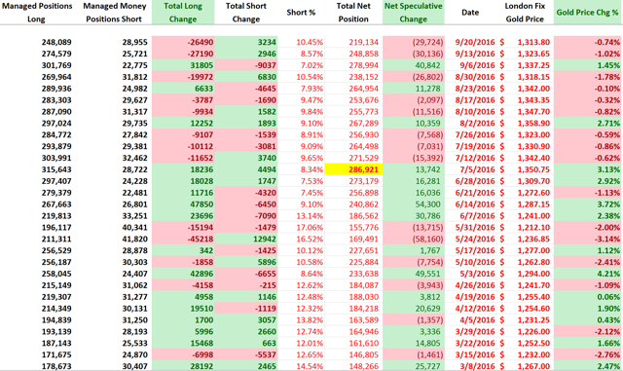Select the date cell 9/20/2016
Image resolution: width=623 pixels, height=371 pixels.
tap(475, 42)
